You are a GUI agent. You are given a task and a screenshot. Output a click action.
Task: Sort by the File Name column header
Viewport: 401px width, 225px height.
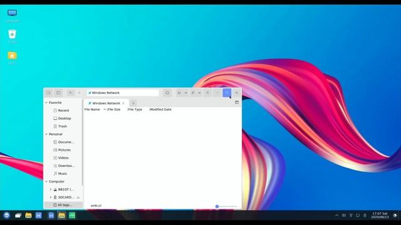click(92, 109)
